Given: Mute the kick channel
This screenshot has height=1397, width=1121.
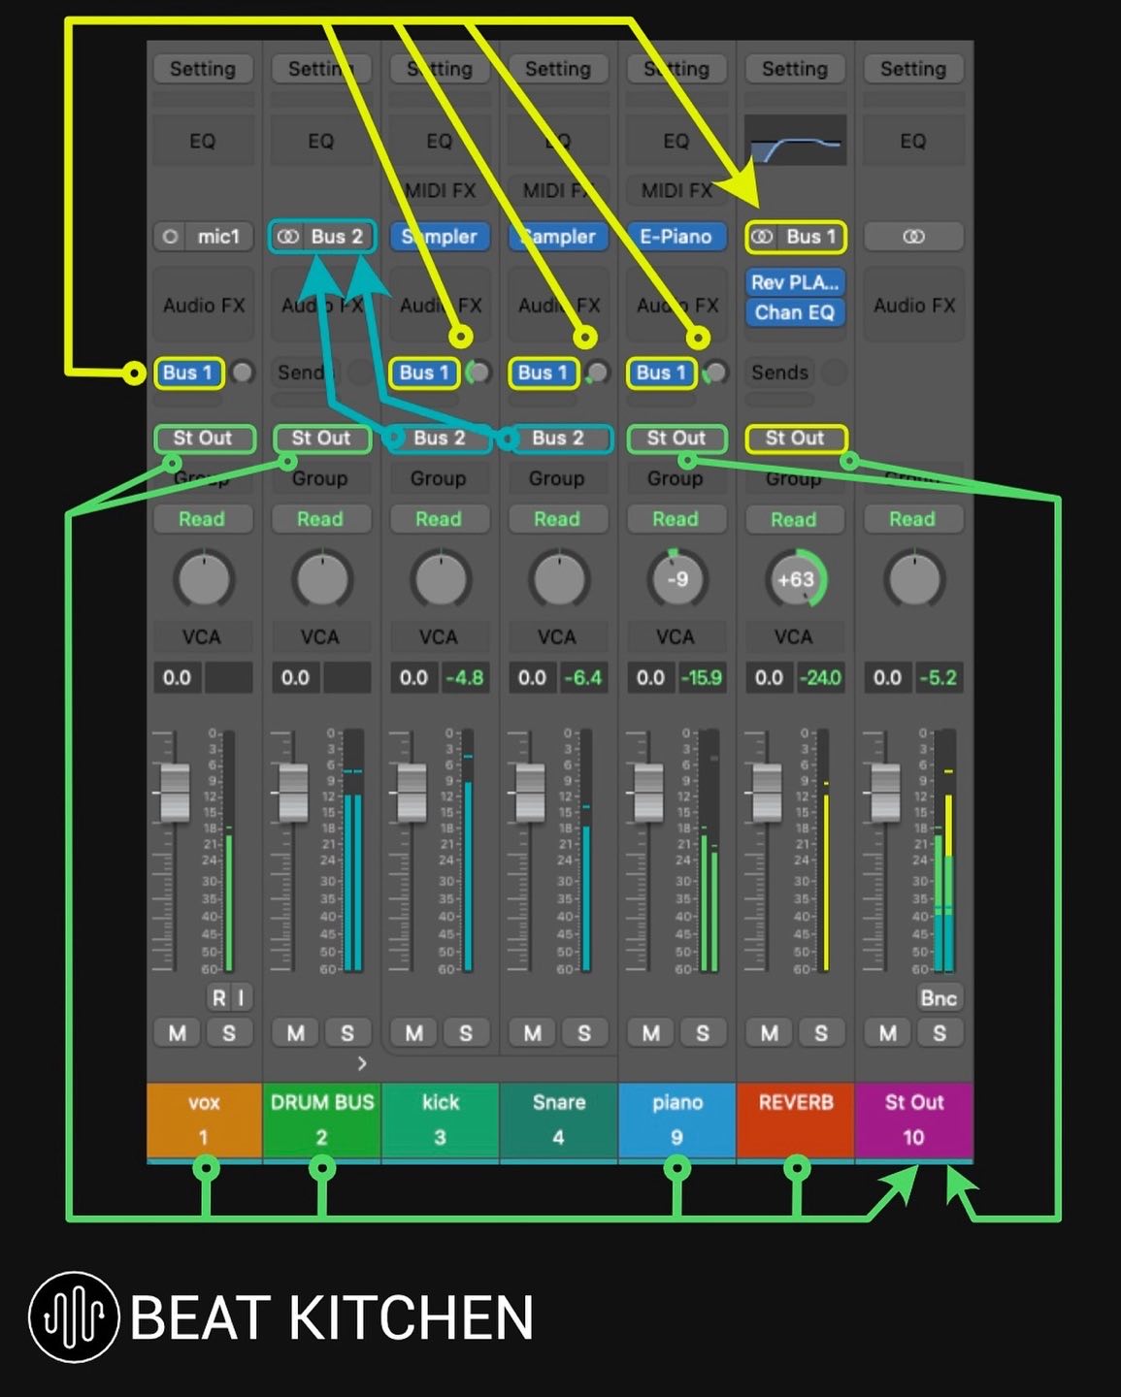Looking at the screenshot, I should click(x=413, y=1032).
